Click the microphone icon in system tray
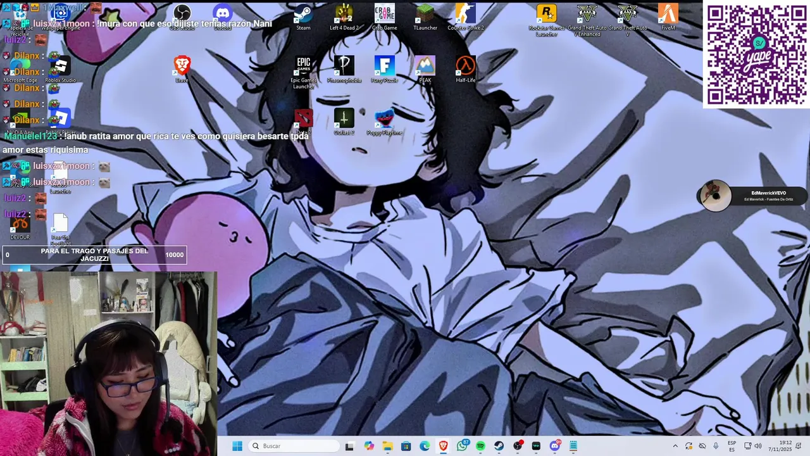This screenshot has height=456, width=810. pyautogui.click(x=716, y=446)
